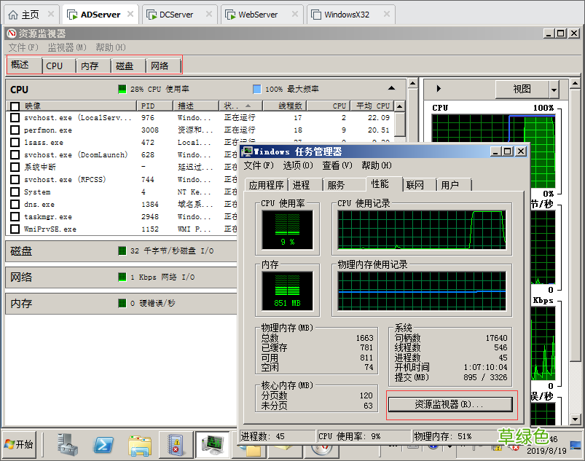Image resolution: width=585 pixels, height=461 pixels.
Task: Open PowerShell from the taskbar
Action: [102, 445]
